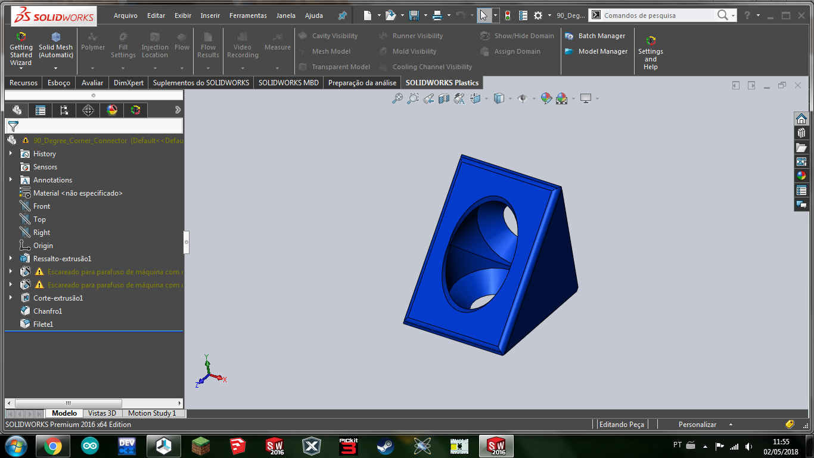Switch to DimXpertManager tab
Viewport: 814px width, 458px height.
click(x=88, y=110)
